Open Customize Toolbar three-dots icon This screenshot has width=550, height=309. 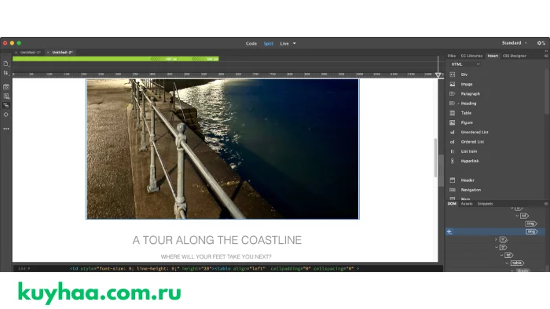(x=6, y=129)
